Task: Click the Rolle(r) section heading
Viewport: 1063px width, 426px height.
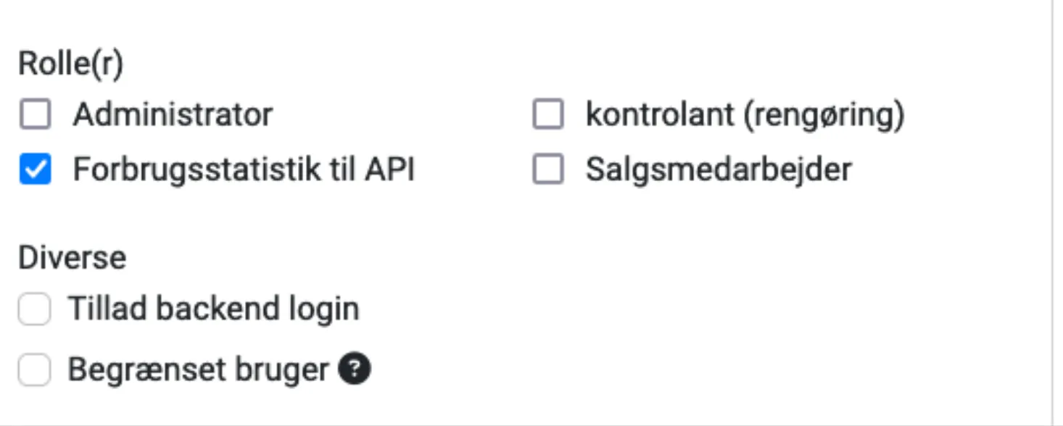Action: (70, 64)
